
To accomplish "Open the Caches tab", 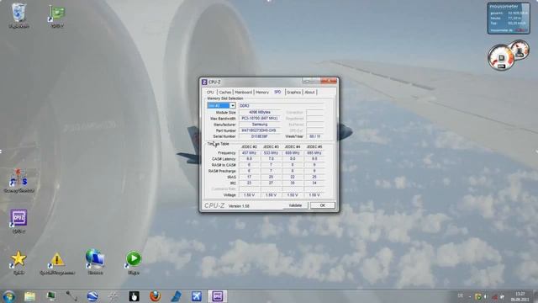I will click(225, 93).
